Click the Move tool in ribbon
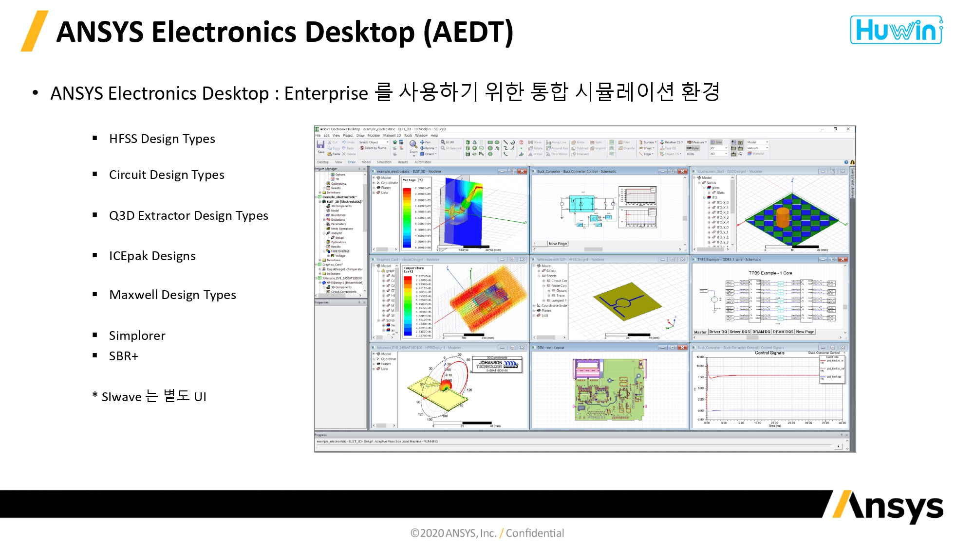Screen dimensions: 974x547 point(535,142)
